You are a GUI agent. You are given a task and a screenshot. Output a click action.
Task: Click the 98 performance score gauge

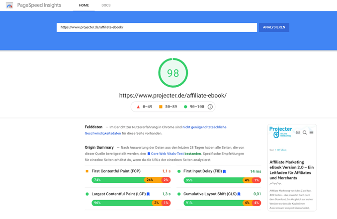click(173, 73)
